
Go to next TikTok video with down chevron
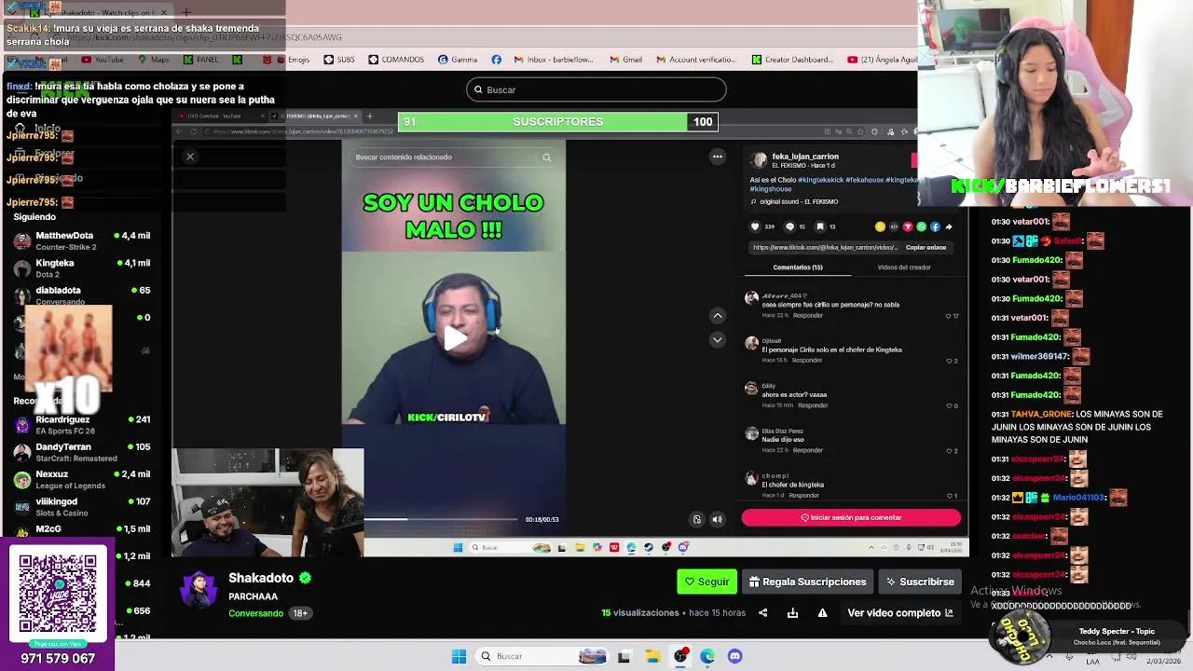[718, 340]
